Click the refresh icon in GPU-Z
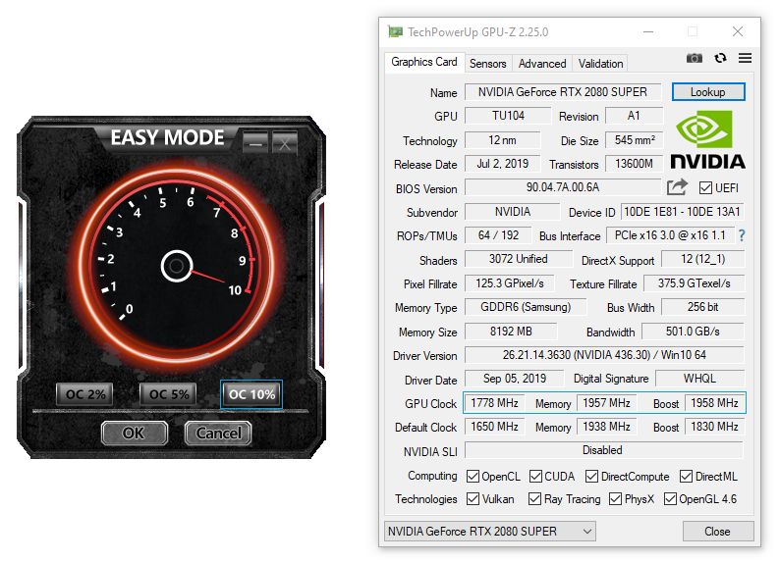Screen dimensions: 779x563 point(720,58)
